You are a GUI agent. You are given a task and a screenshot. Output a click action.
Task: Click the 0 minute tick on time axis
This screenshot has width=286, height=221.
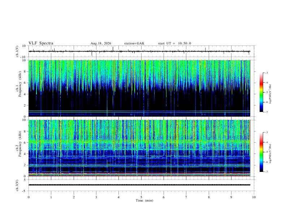pyautogui.click(x=29, y=197)
